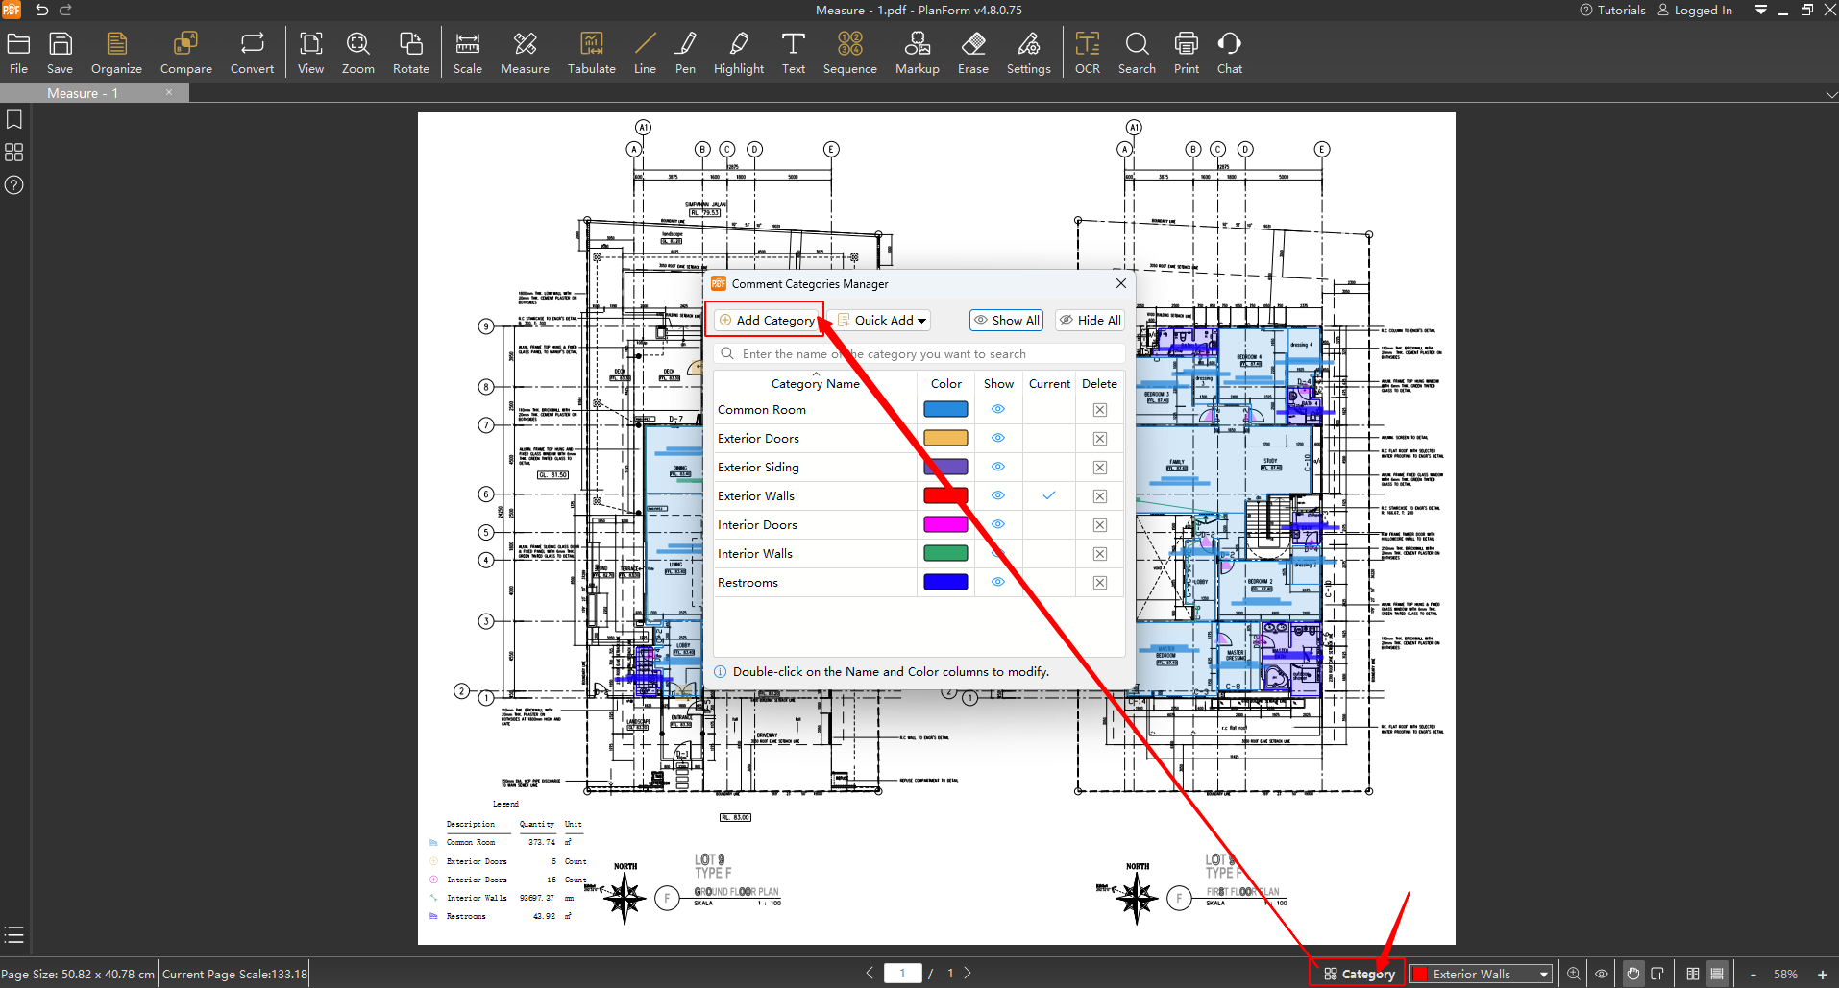The width and height of the screenshot is (1839, 988).
Task: Select the Measure tool in toolbar
Action: 525,53
